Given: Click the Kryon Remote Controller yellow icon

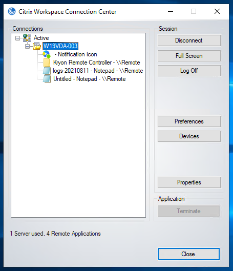Looking at the screenshot, I should point(47,62).
